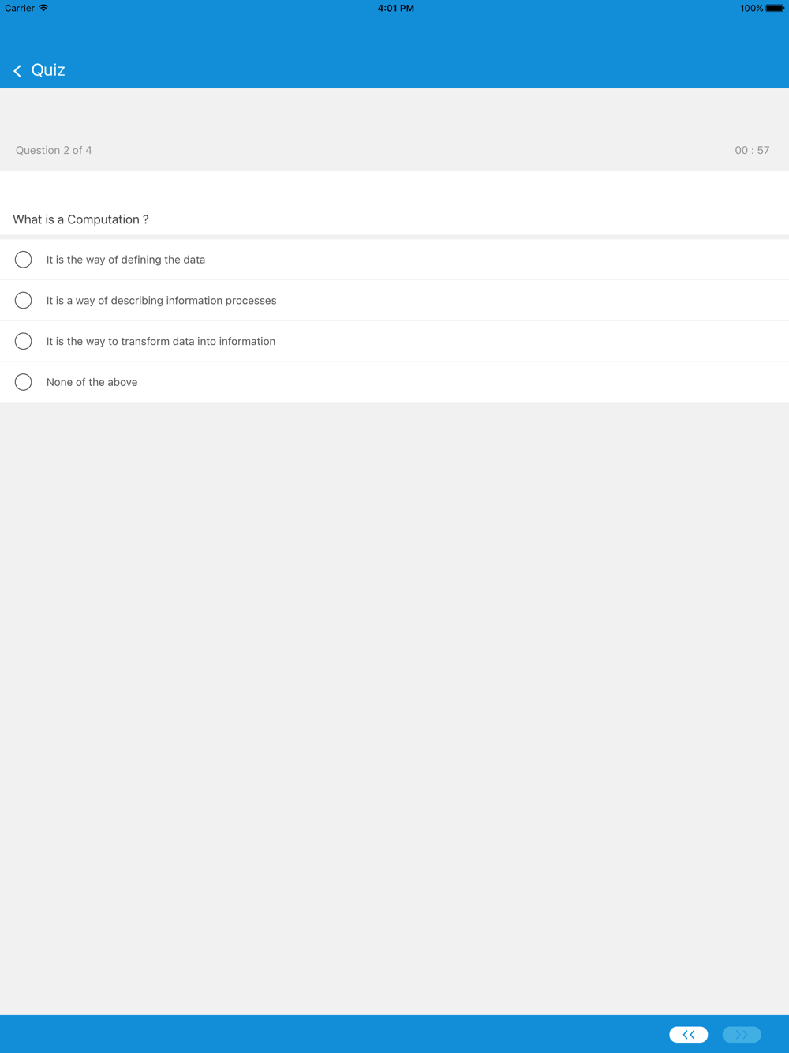Go to previous question with double-left arrows
Image resolution: width=789 pixels, height=1053 pixels.
(x=689, y=1034)
